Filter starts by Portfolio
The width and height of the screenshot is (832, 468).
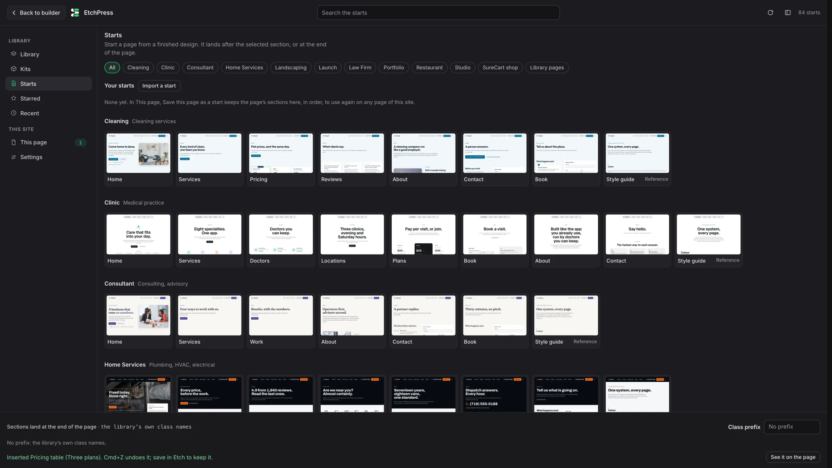pos(393,68)
